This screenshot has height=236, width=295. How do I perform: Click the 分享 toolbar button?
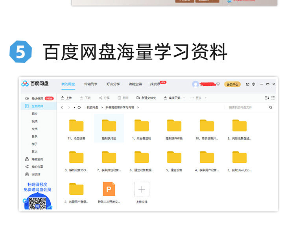coord(104,98)
